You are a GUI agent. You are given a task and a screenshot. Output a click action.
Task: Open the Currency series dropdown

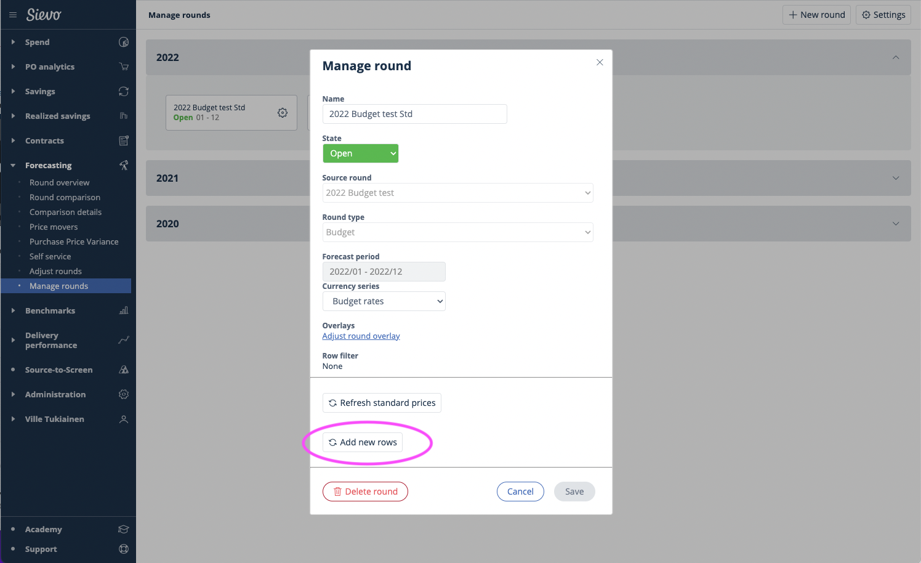coord(384,301)
